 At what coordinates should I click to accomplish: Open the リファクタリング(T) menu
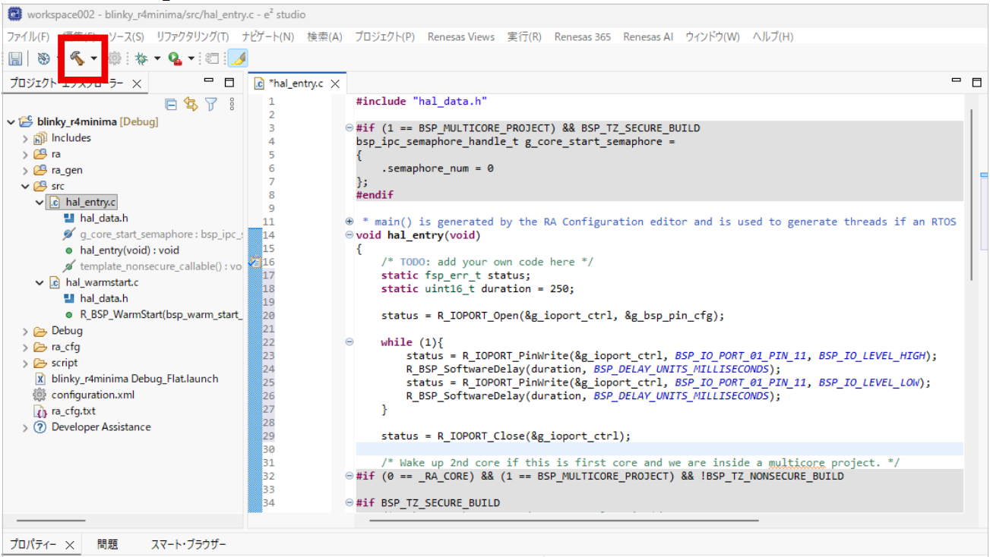(192, 36)
